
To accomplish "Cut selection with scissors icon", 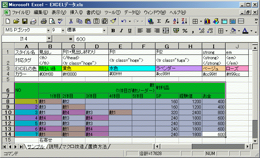I will click(x=71, y=21).
